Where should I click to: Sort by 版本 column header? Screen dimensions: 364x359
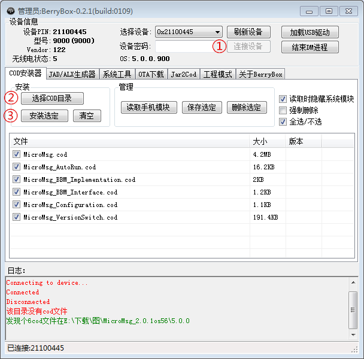[304, 141]
